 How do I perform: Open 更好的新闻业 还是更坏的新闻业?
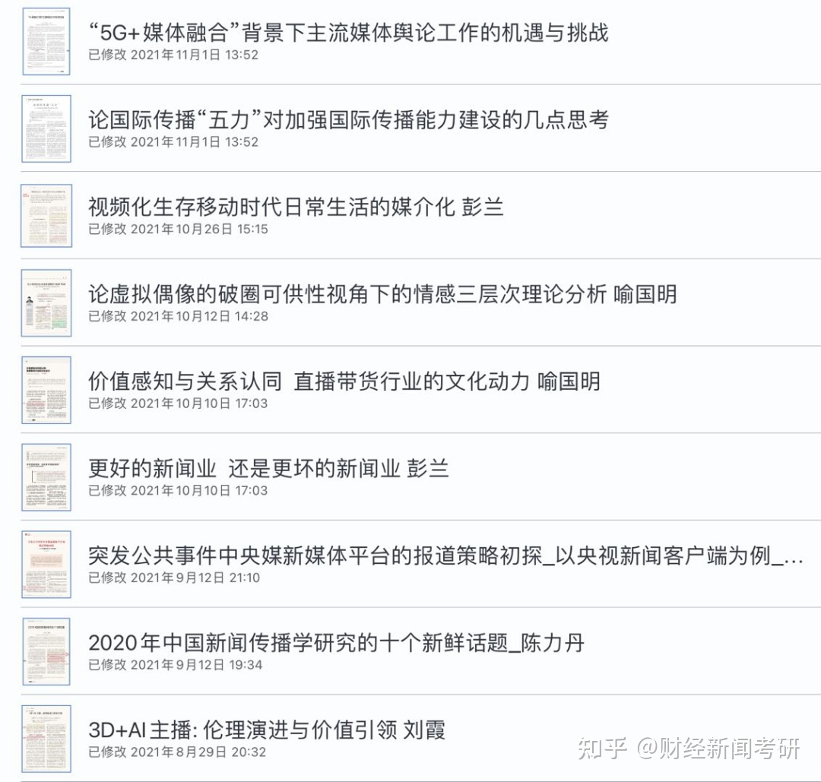[266, 468]
